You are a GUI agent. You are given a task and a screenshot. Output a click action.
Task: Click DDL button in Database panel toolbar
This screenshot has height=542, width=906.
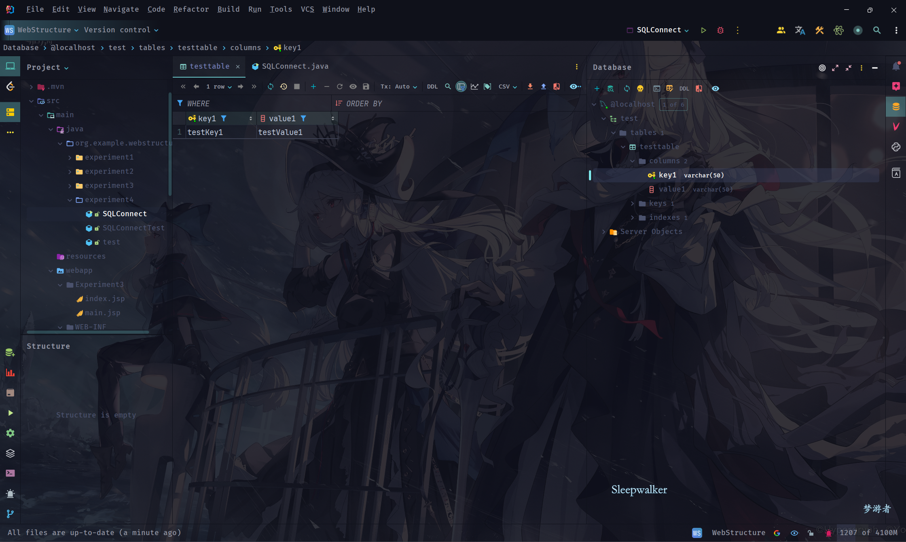pyautogui.click(x=684, y=89)
